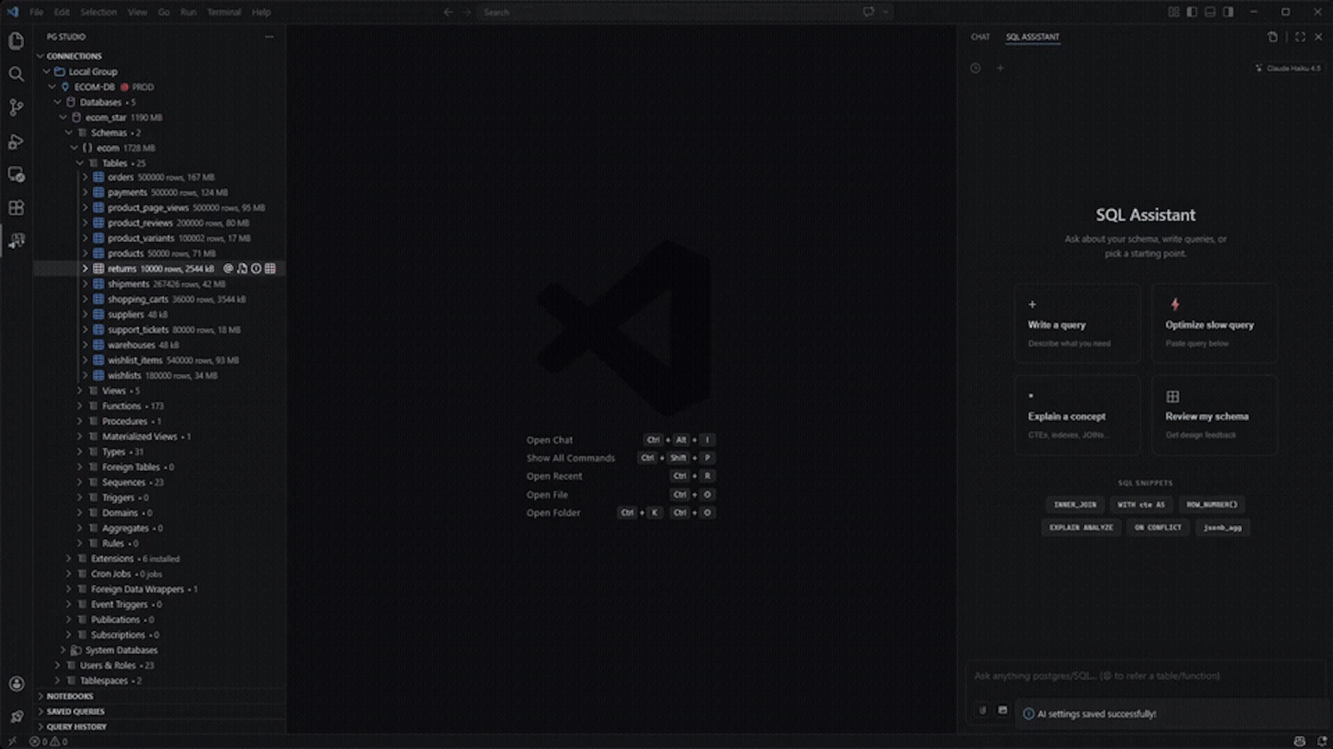Click the script file icon on returns row
The width and height of the screenshot is (1333, 749).
tap(242, 269)
